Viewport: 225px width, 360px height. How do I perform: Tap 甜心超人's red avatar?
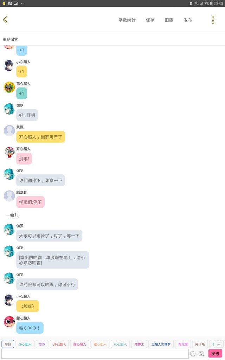click(x=9, y=322)
